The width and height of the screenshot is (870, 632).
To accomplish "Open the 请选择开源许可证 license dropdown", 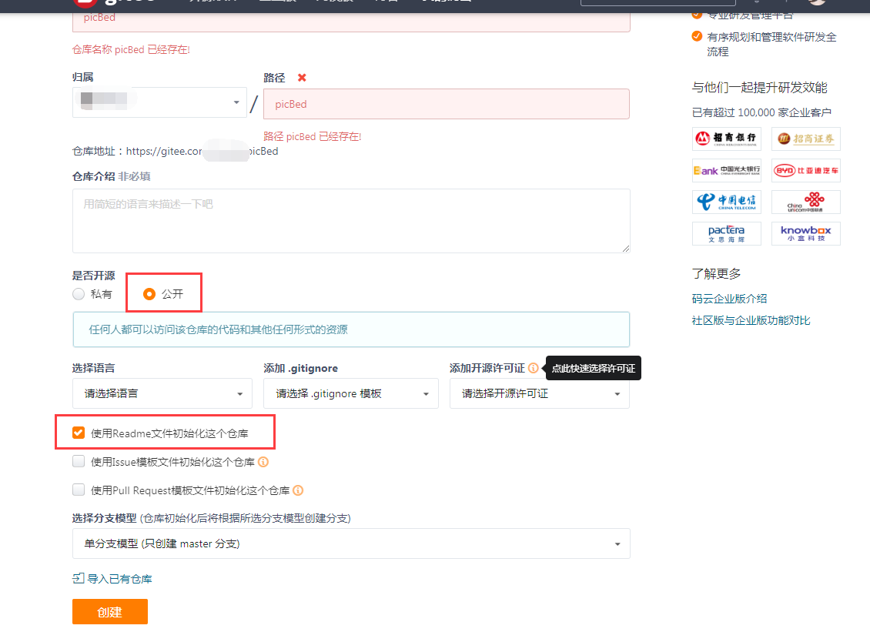I will click(540, 393).
